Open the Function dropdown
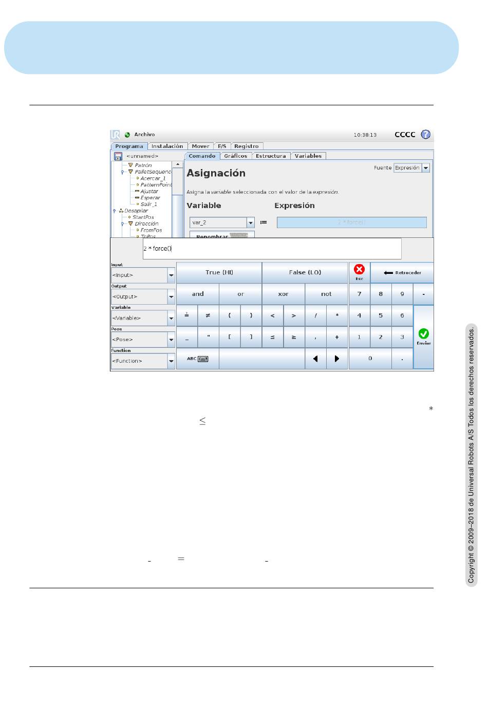This screenshot has width=488, height=708. tap(143, 361)
